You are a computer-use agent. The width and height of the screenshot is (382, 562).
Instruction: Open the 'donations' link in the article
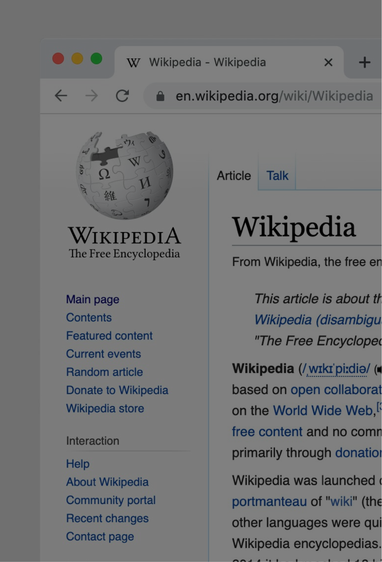coord(358,453)
